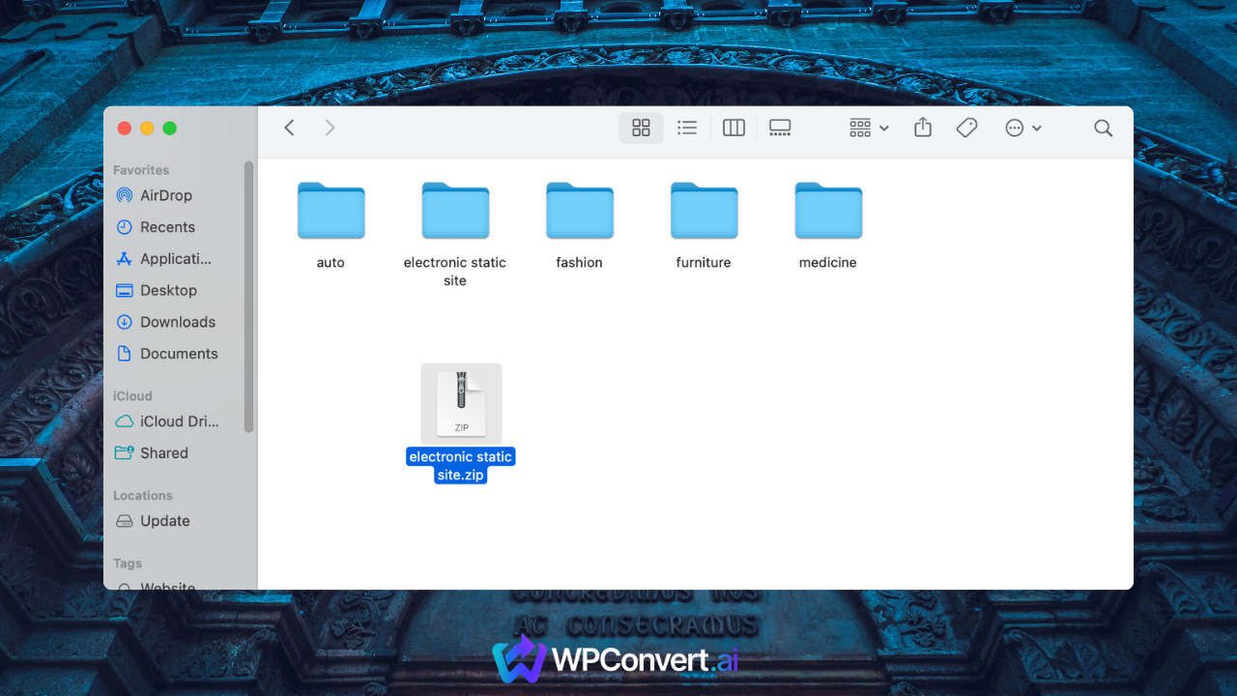
Task: Open the More actions ellipsis menu
Action: (1022, 128)
